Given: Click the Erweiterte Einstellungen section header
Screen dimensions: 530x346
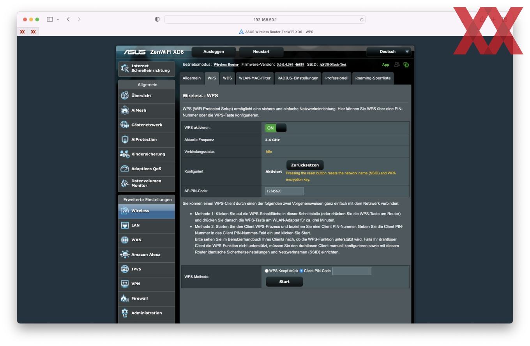Looking at the screenshot, I should tap(147, 200).
